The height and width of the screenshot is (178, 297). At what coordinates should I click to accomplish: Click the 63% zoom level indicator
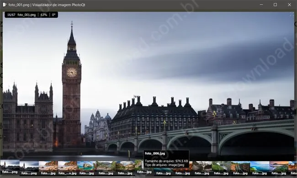[x=44, y=15]
